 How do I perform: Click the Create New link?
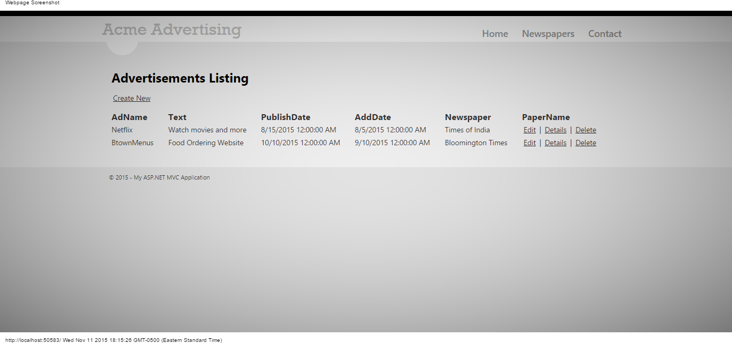(x=132, y=98)
